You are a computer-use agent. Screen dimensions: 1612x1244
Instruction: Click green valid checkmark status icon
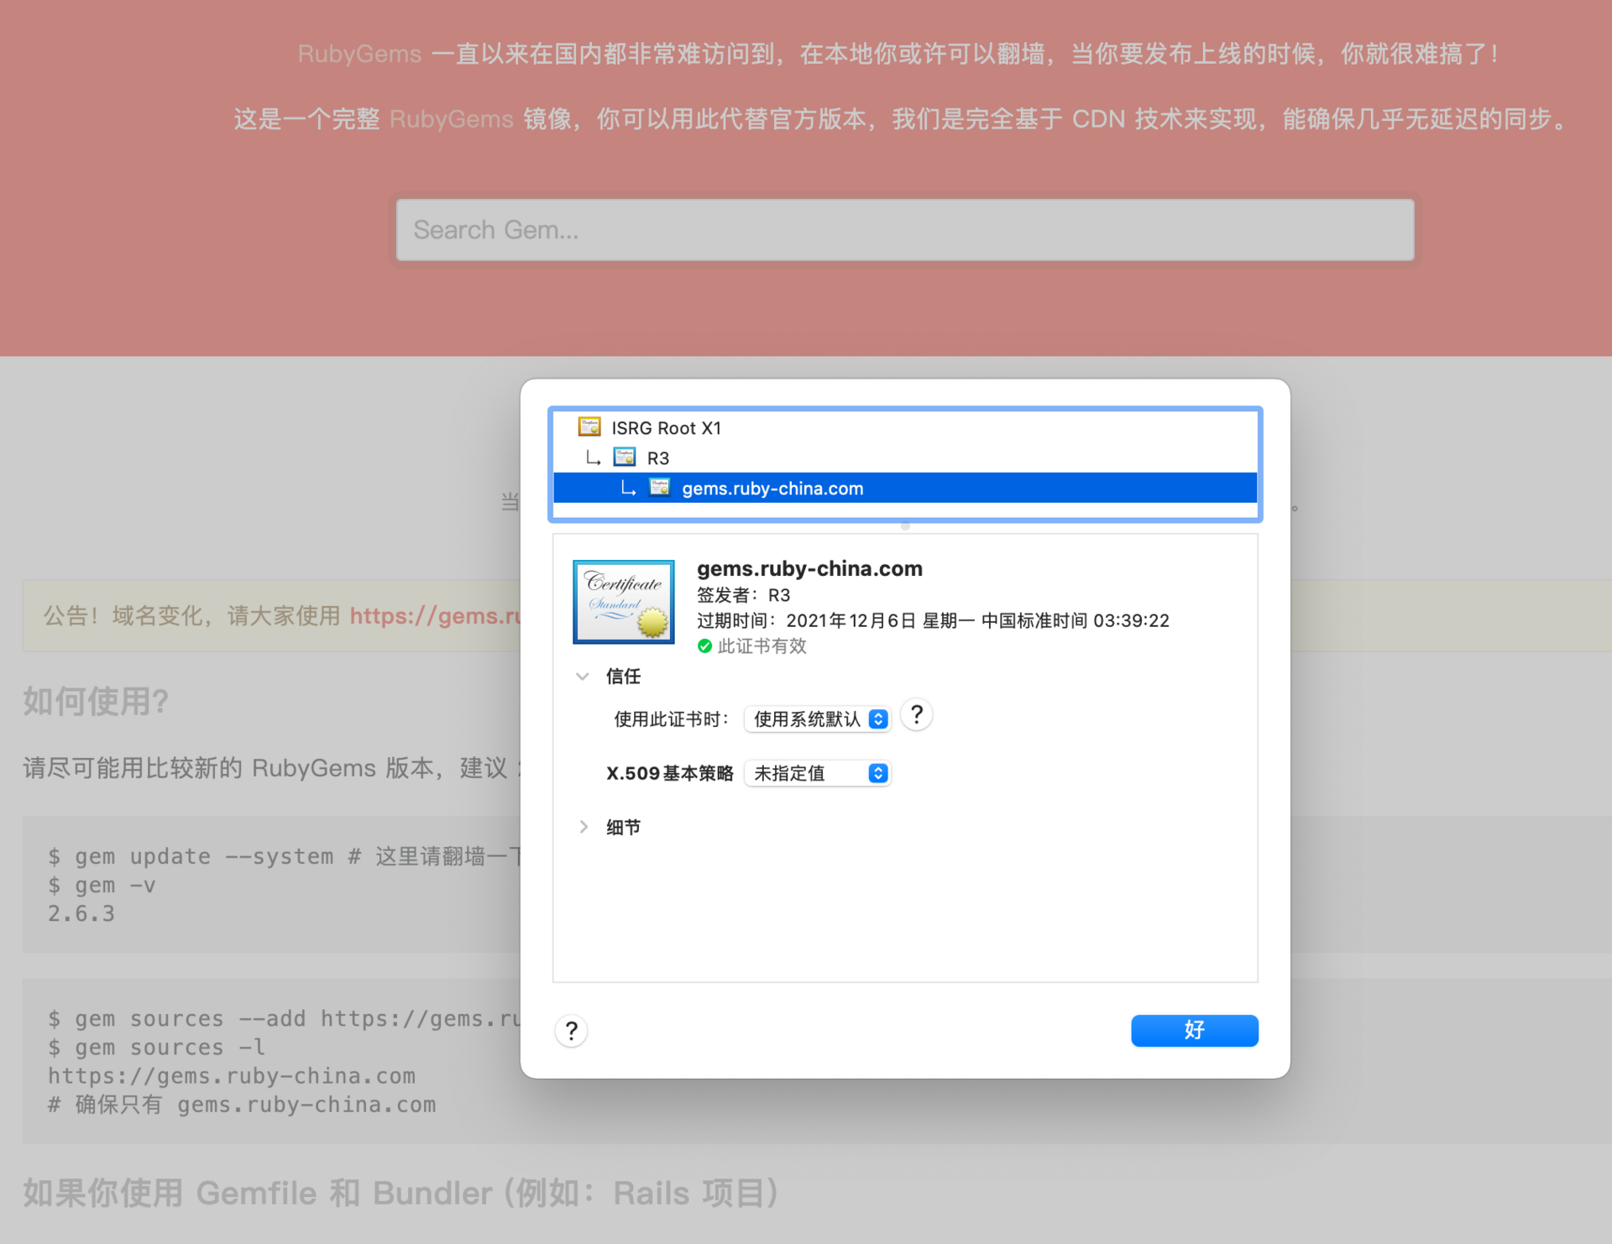[704, 646]
